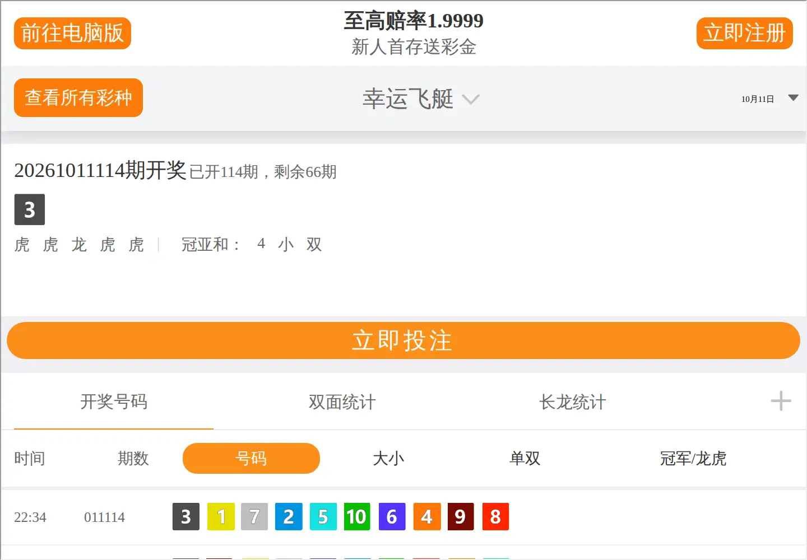Click the 时间 column header
Viewport: 807px width, 560px height.
[x=30, y=458]
